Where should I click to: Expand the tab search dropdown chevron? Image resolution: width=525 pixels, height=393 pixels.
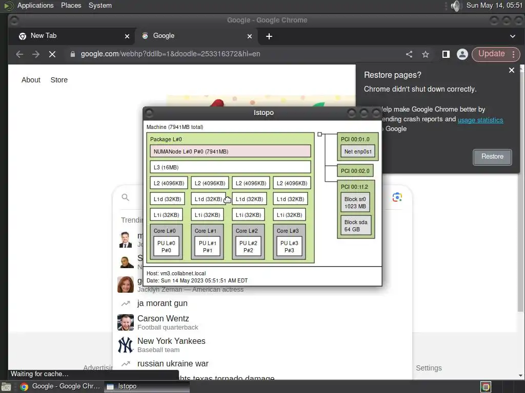tap(513, 36)
